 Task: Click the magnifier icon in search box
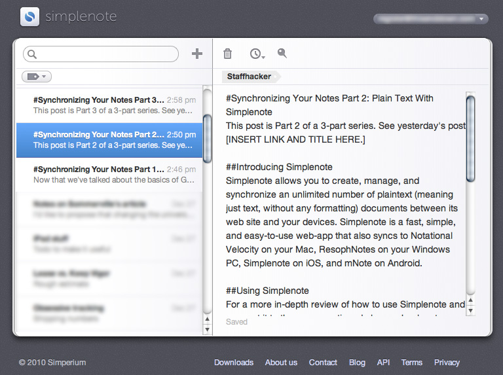(x=32, y=54)
